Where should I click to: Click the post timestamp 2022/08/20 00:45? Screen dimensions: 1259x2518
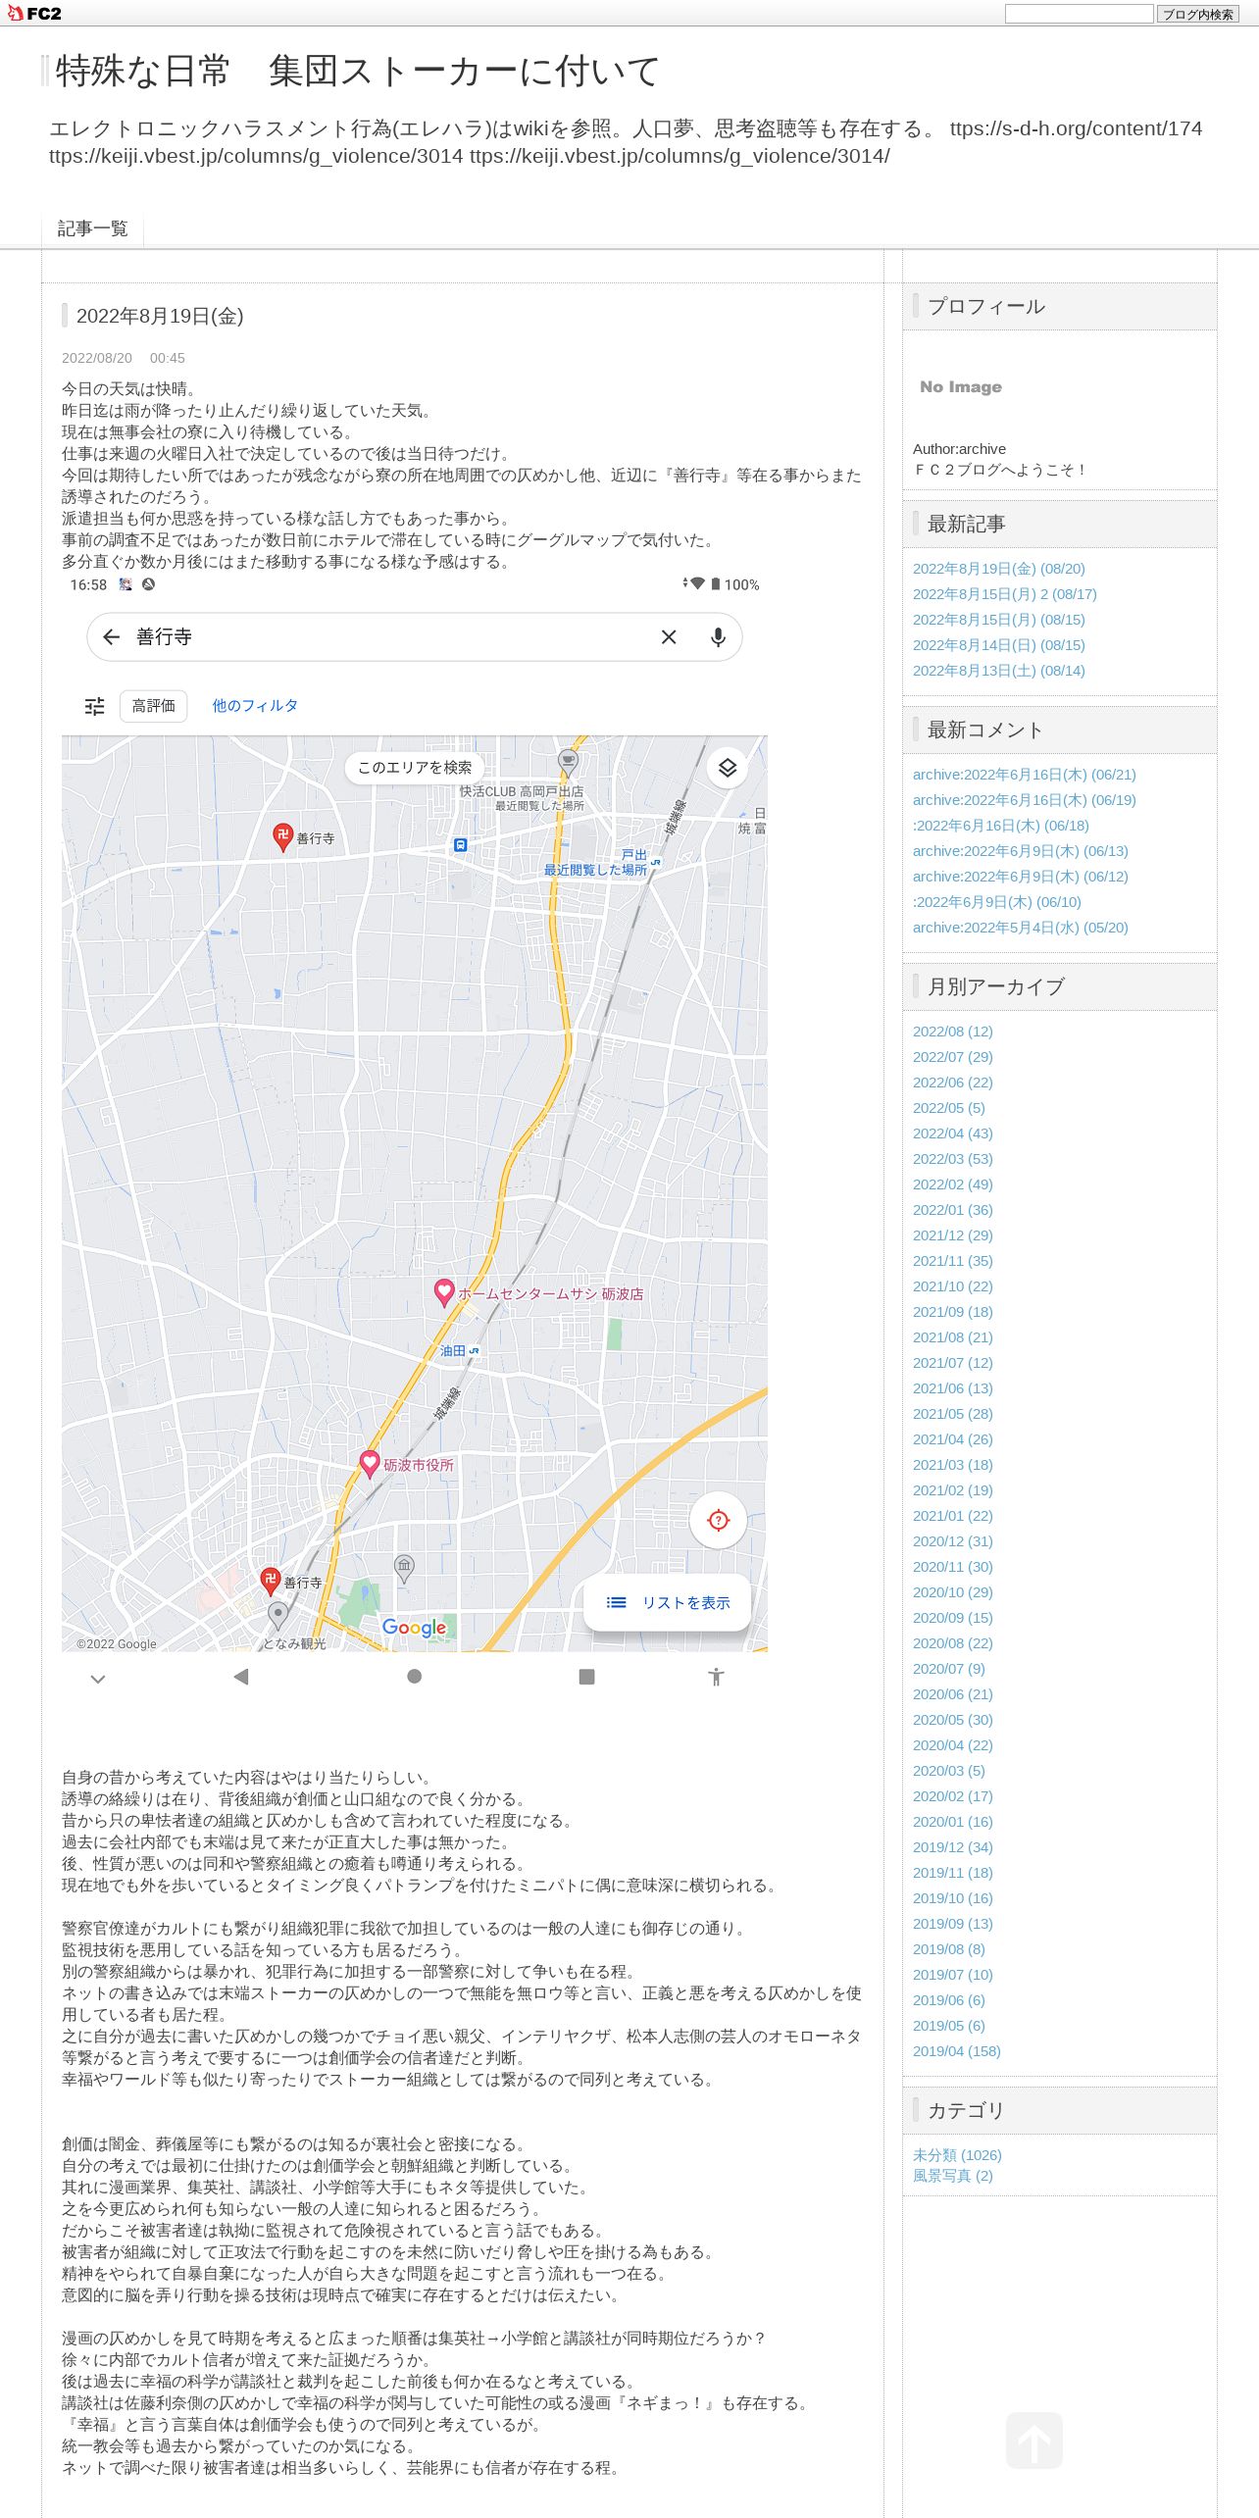point(124,359)
